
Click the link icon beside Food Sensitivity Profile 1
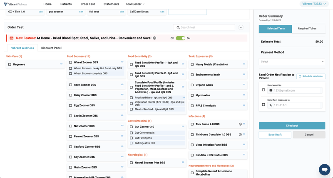183,64
